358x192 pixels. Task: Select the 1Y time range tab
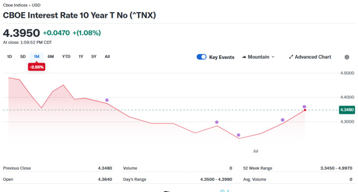click(81, 57)
